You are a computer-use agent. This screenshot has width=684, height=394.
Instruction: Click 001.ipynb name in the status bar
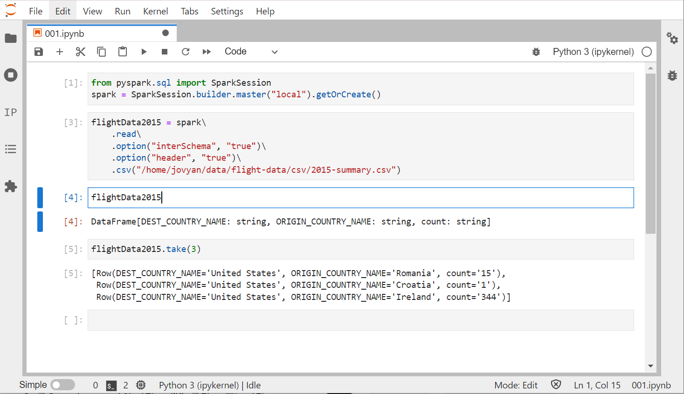tap(651, 385)
